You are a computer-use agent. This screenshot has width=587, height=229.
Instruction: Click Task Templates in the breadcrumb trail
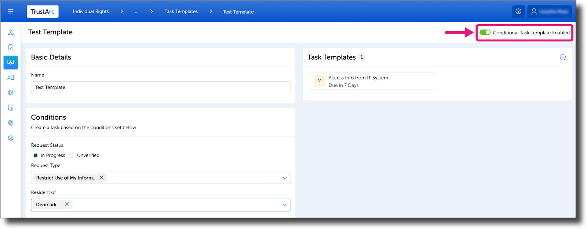coord(181,11)
